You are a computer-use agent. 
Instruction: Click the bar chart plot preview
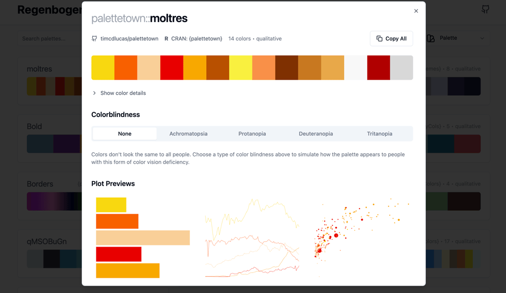tap(142, 237)
